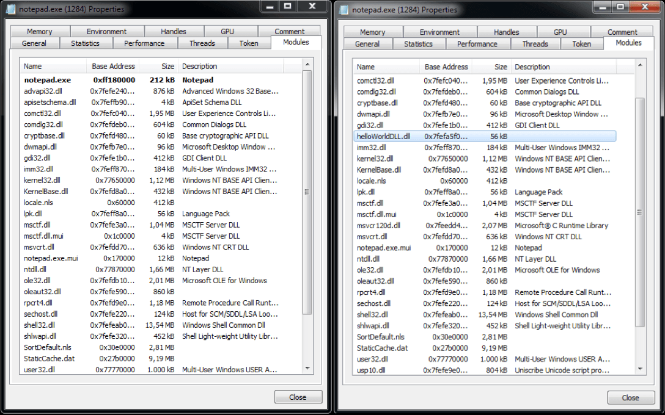Switch to Environment tab in left window
665x415 pixels.
[x=107, y=31]
